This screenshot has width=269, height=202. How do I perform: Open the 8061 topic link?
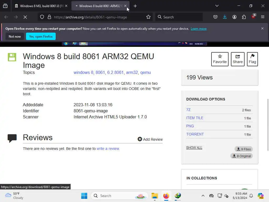click(100, 73)
